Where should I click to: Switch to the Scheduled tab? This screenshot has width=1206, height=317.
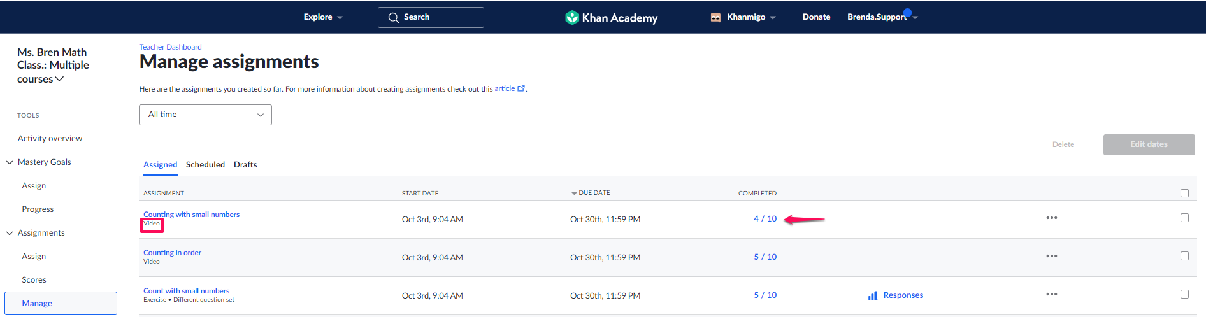205,164
